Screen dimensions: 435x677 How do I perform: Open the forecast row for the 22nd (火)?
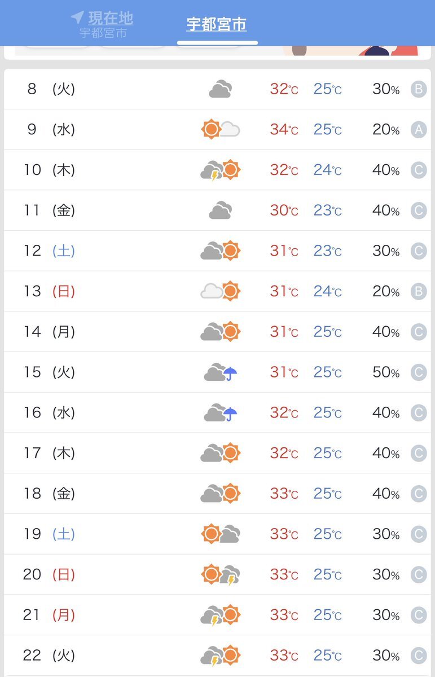[217, 655]
